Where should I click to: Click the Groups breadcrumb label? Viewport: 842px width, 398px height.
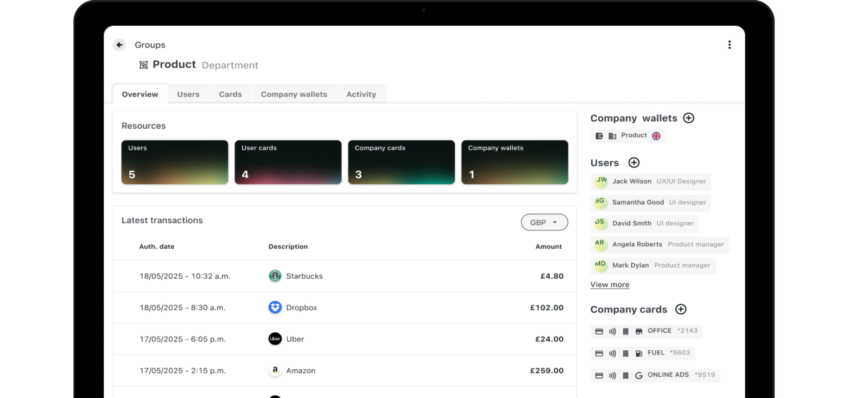(150, 45)
